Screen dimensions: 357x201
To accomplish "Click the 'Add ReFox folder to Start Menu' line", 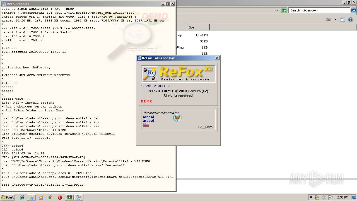I will pos(33,111).
